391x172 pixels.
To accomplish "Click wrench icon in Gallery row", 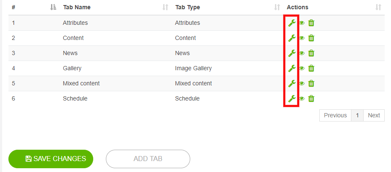I will [292, 69].
